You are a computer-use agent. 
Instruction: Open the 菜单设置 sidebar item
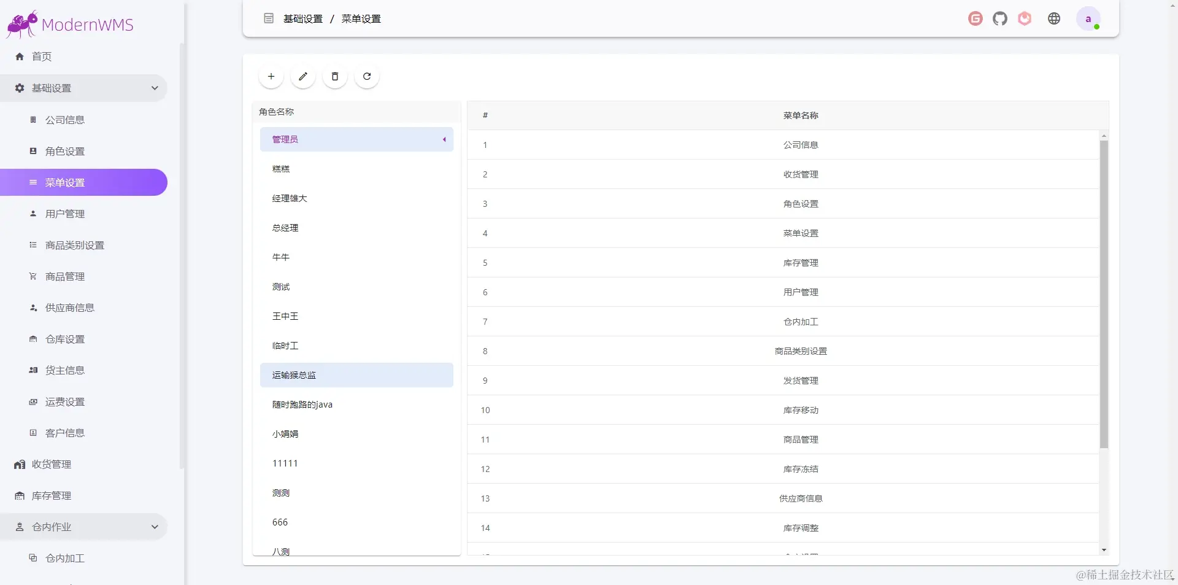pos(83,182)
